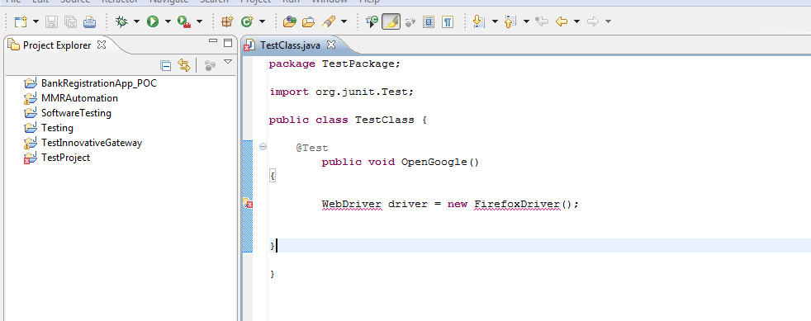Image resolution: width=811 pixels, height=321 pixels.
Task: Close the Project Explorer view tab
Action: (x=102, y=45)
